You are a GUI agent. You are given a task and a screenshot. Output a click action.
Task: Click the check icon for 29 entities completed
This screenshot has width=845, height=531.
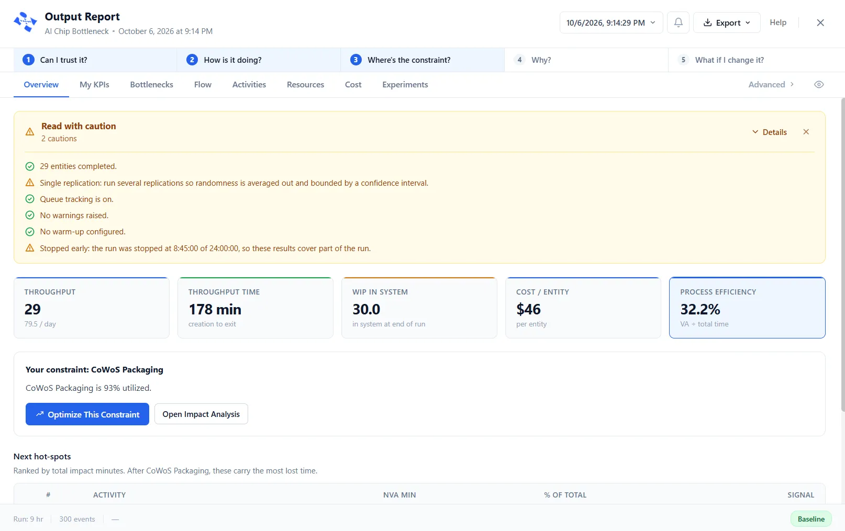(x=30, y=166)
